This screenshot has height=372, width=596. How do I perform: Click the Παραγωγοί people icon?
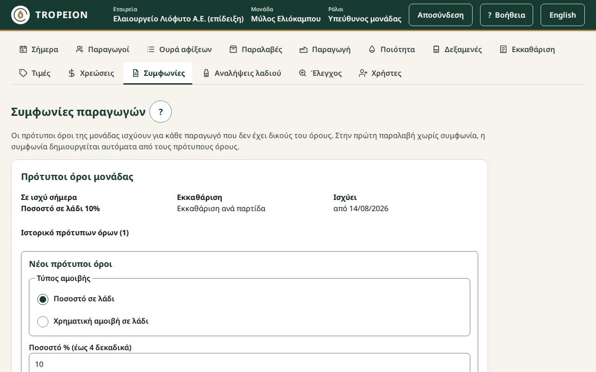coord(80,49)
